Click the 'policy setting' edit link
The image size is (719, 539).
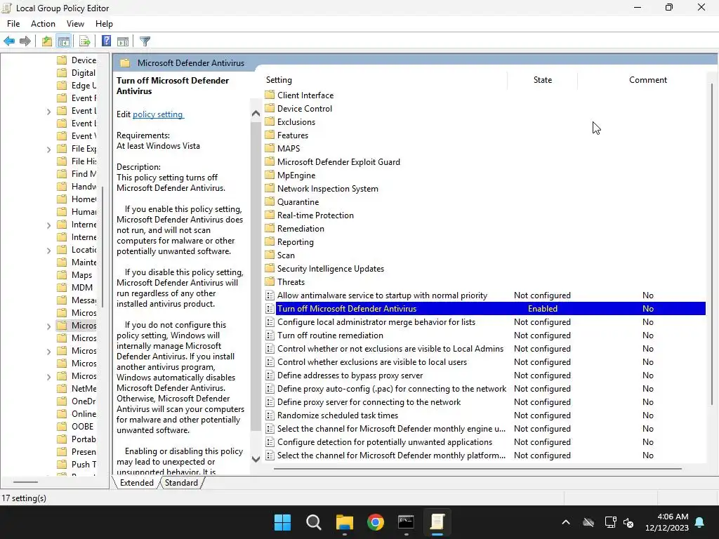tap(158, 114)
